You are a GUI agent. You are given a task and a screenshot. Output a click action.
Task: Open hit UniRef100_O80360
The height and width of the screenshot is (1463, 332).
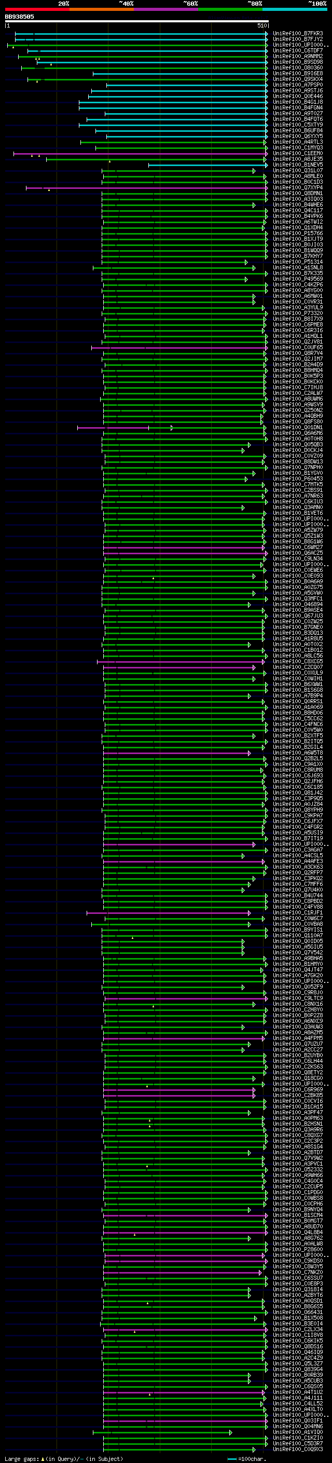tap(298, 67)
